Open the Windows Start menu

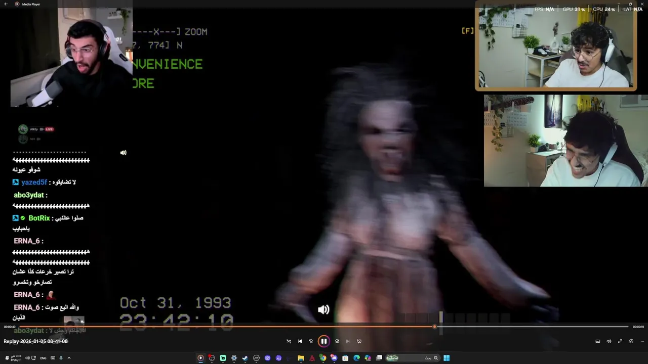coord(447,358)
